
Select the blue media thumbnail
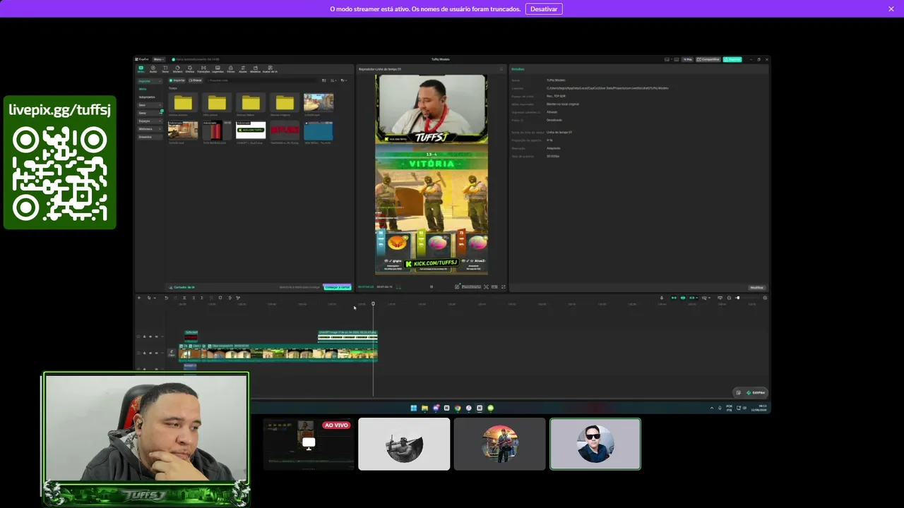(x=319, y=131)
